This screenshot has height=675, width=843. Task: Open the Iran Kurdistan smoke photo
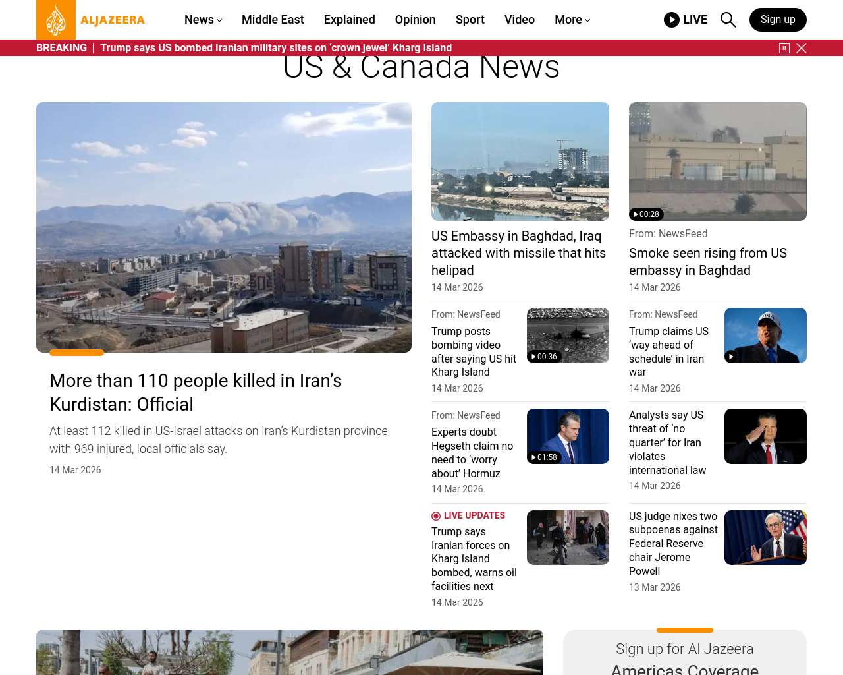224,227
